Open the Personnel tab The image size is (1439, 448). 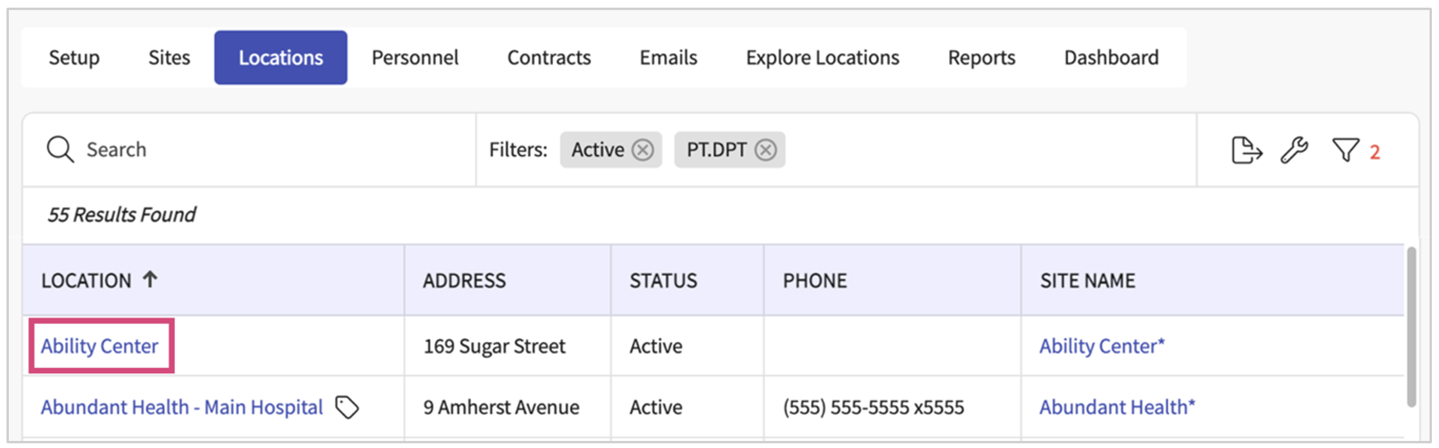pos(414,58)
